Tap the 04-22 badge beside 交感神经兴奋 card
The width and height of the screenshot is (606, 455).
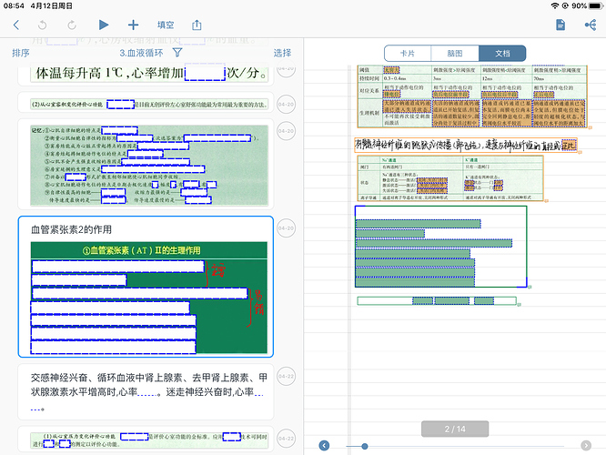[x=286, y=376]
